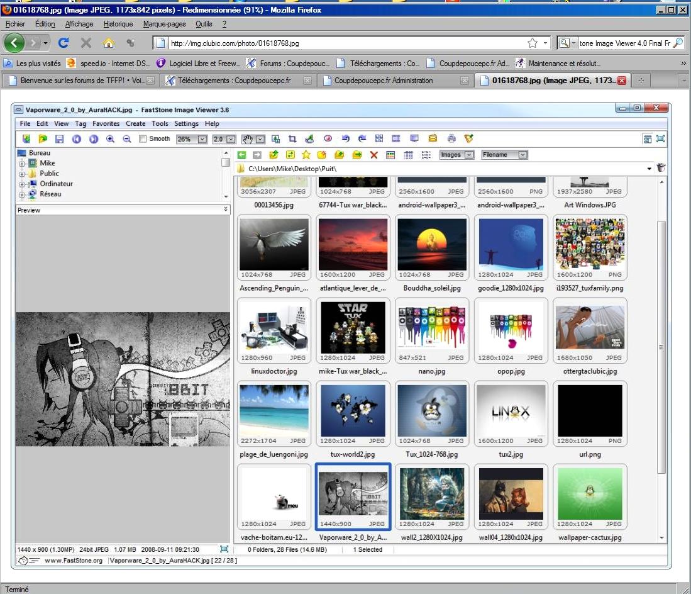Click the Up One Level folder icon
Image resolution: width=691 pixels, height=594 pixels.
(x=274, y=155)
